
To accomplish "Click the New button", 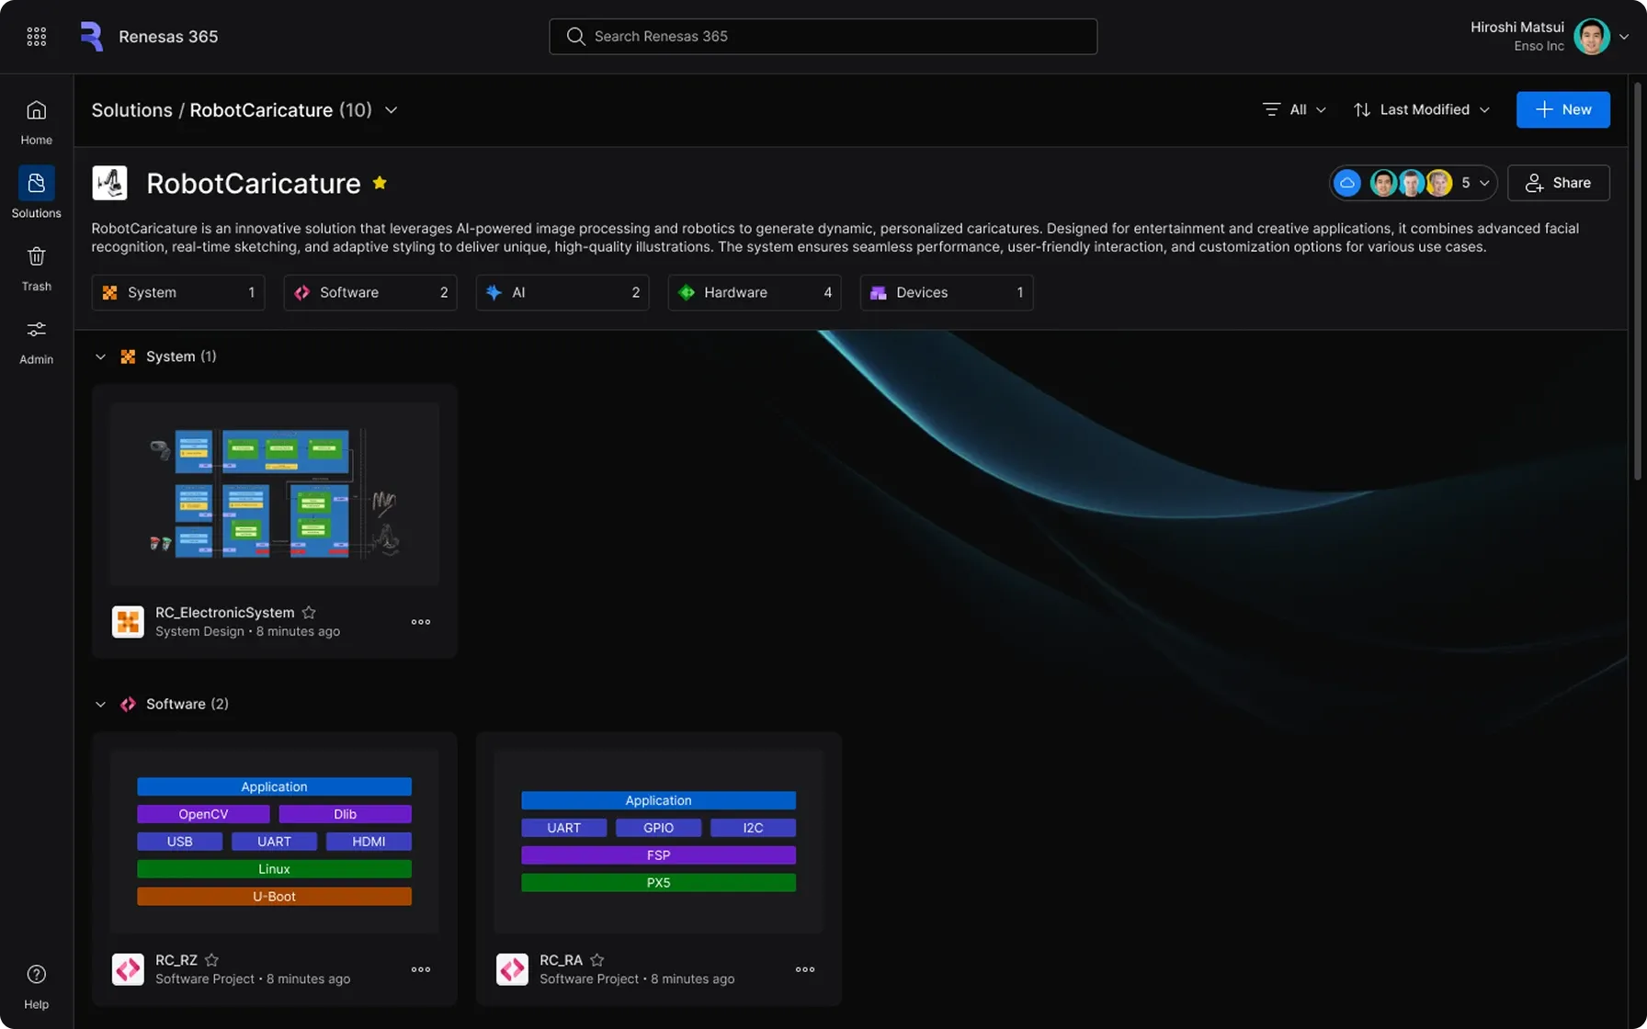I will [x=1562, y=109].
